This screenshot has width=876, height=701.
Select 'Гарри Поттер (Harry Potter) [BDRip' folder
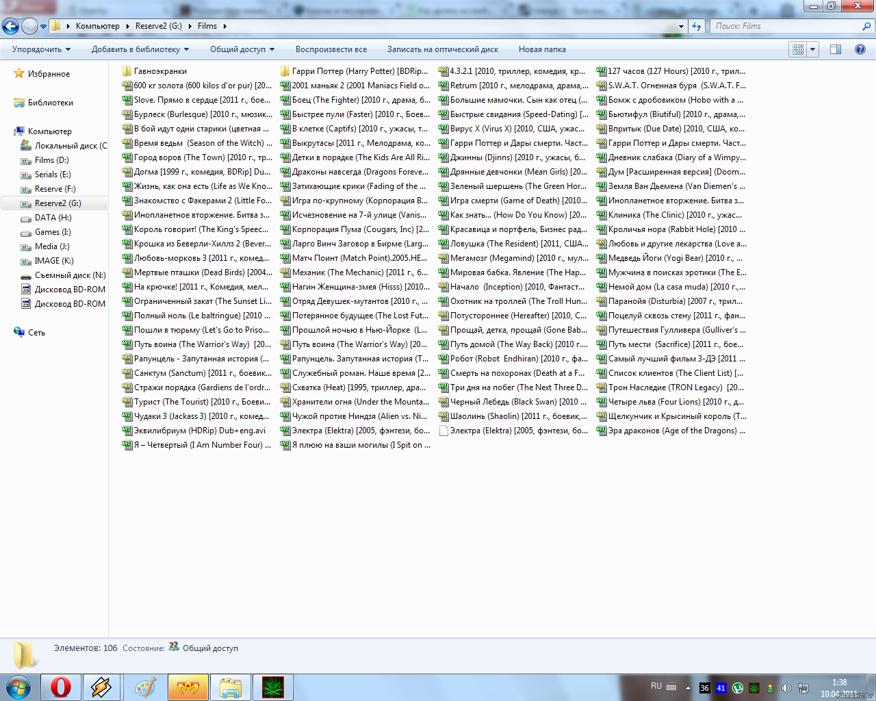[x=355, y=71]
